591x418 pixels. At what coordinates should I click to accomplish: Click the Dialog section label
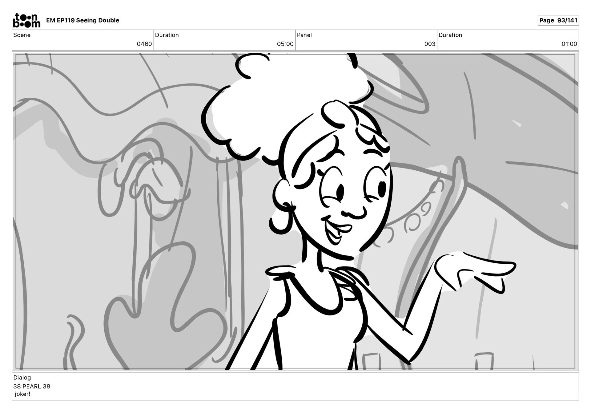click(22, 377)
